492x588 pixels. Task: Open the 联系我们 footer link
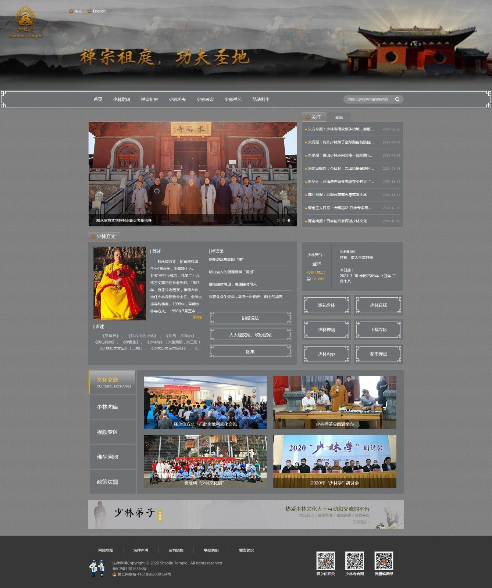(211, 550)
